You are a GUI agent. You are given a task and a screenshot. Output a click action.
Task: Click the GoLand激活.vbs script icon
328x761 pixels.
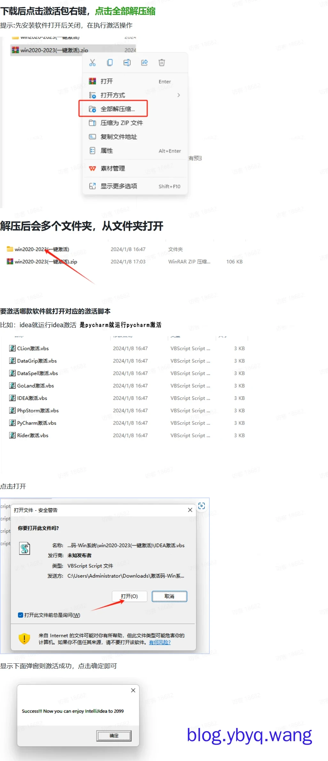12,386
